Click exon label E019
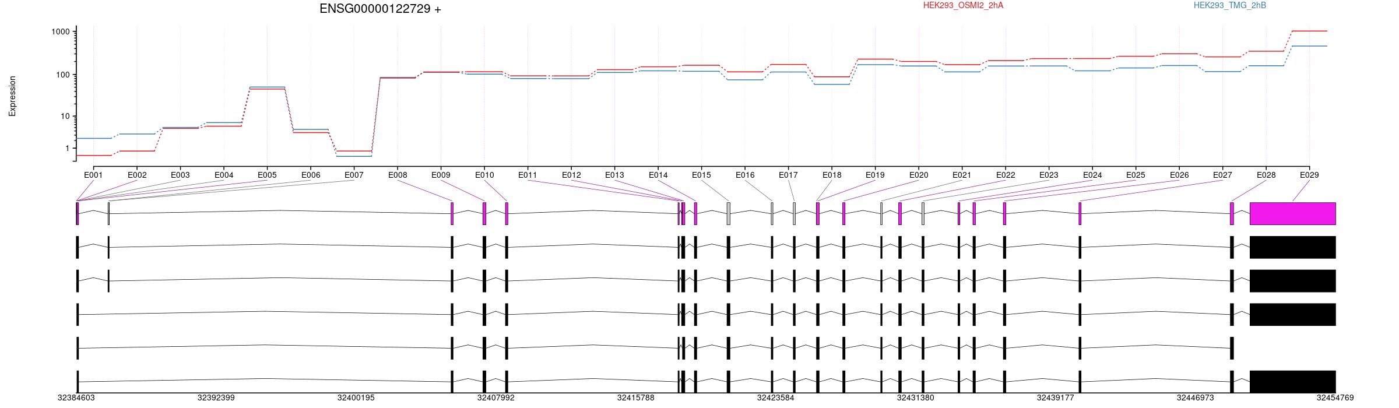This screenshot has height=408, width=1399. [875, 175]
